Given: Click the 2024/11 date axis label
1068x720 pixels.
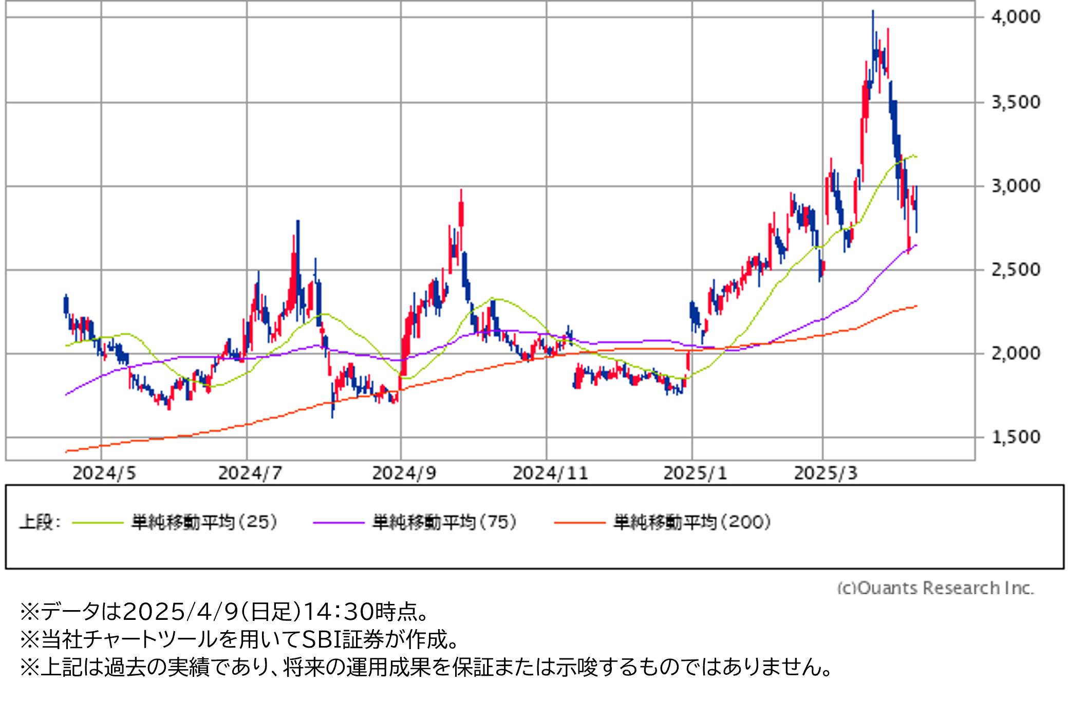Looking at the screenshot, I should point(550,473).
